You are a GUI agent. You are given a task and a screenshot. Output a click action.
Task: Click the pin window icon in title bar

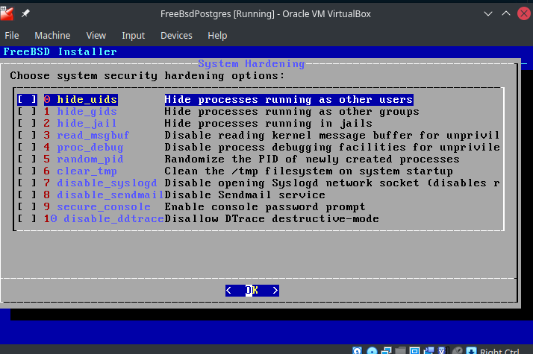pyautogui.click(x=25, y=13)
